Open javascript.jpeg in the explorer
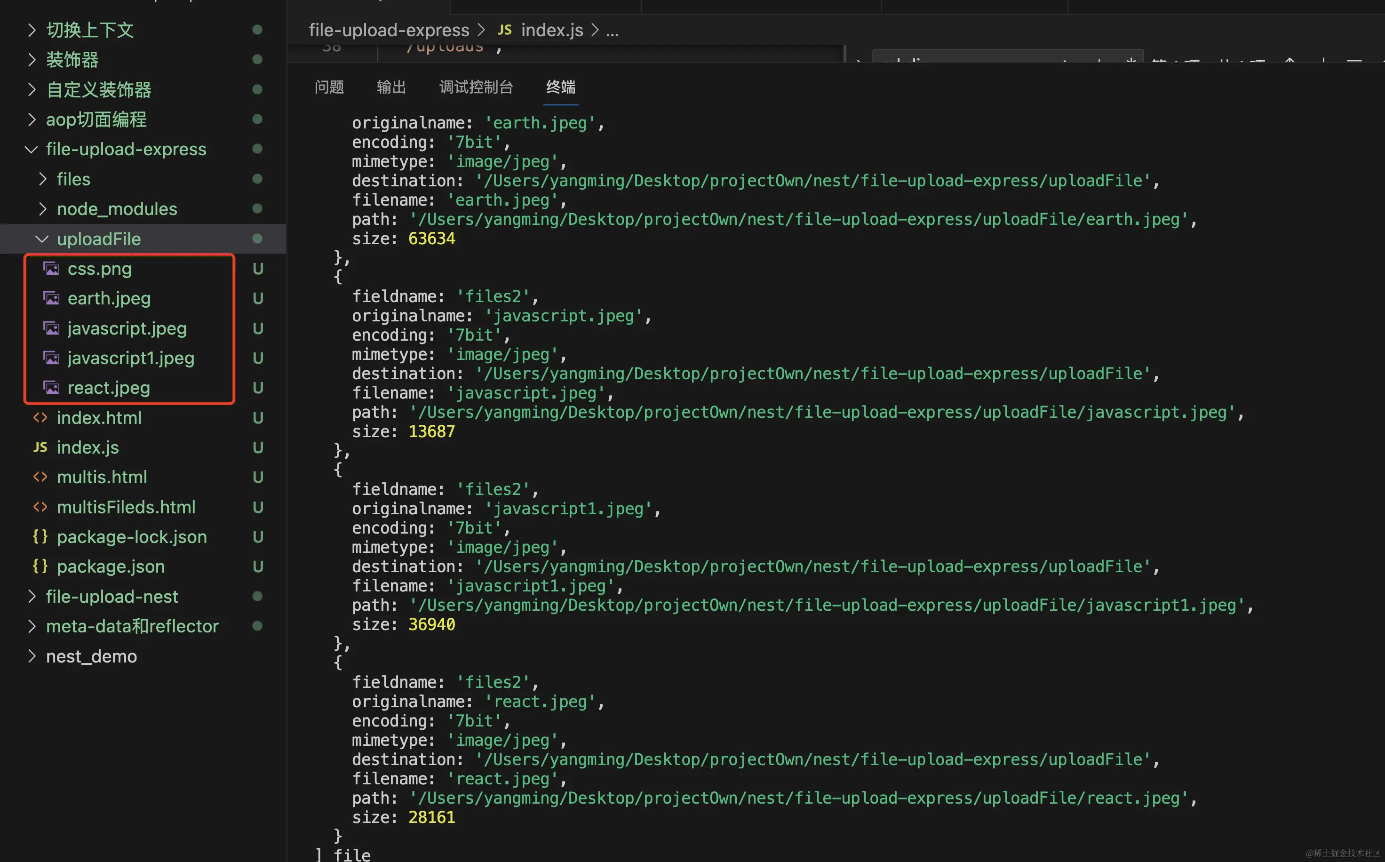The height and width of the screenshot is (862, 1385). (x=127, y=328)
